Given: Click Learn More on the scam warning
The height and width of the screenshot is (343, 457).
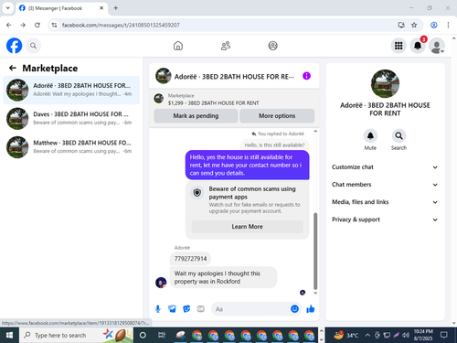Looking at the screenshot, I should point(247,227).
